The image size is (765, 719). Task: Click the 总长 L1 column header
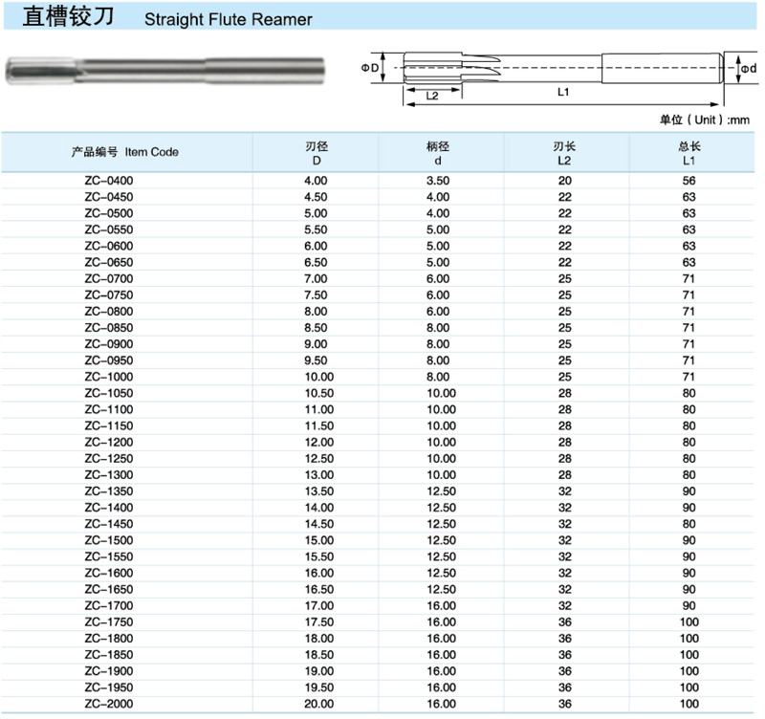tap(688, 153)
